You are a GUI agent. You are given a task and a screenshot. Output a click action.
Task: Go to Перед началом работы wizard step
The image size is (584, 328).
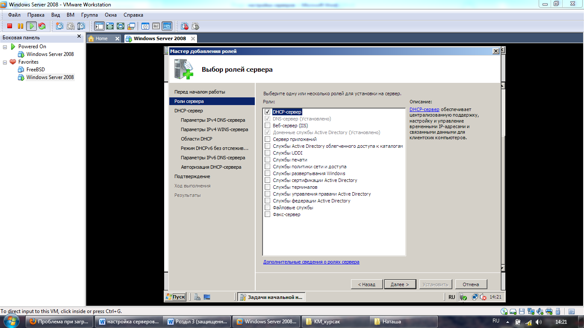click(200, 92)
